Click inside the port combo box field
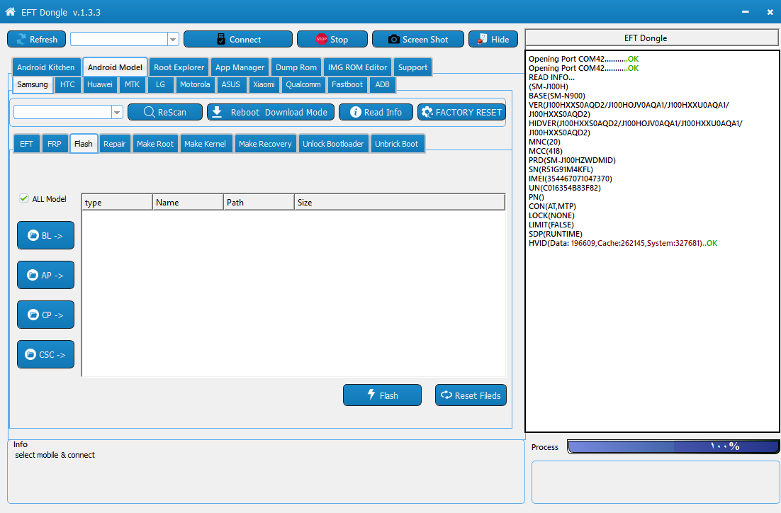The width and height of the screenshot is (781, 513). [x=119, y=40]
